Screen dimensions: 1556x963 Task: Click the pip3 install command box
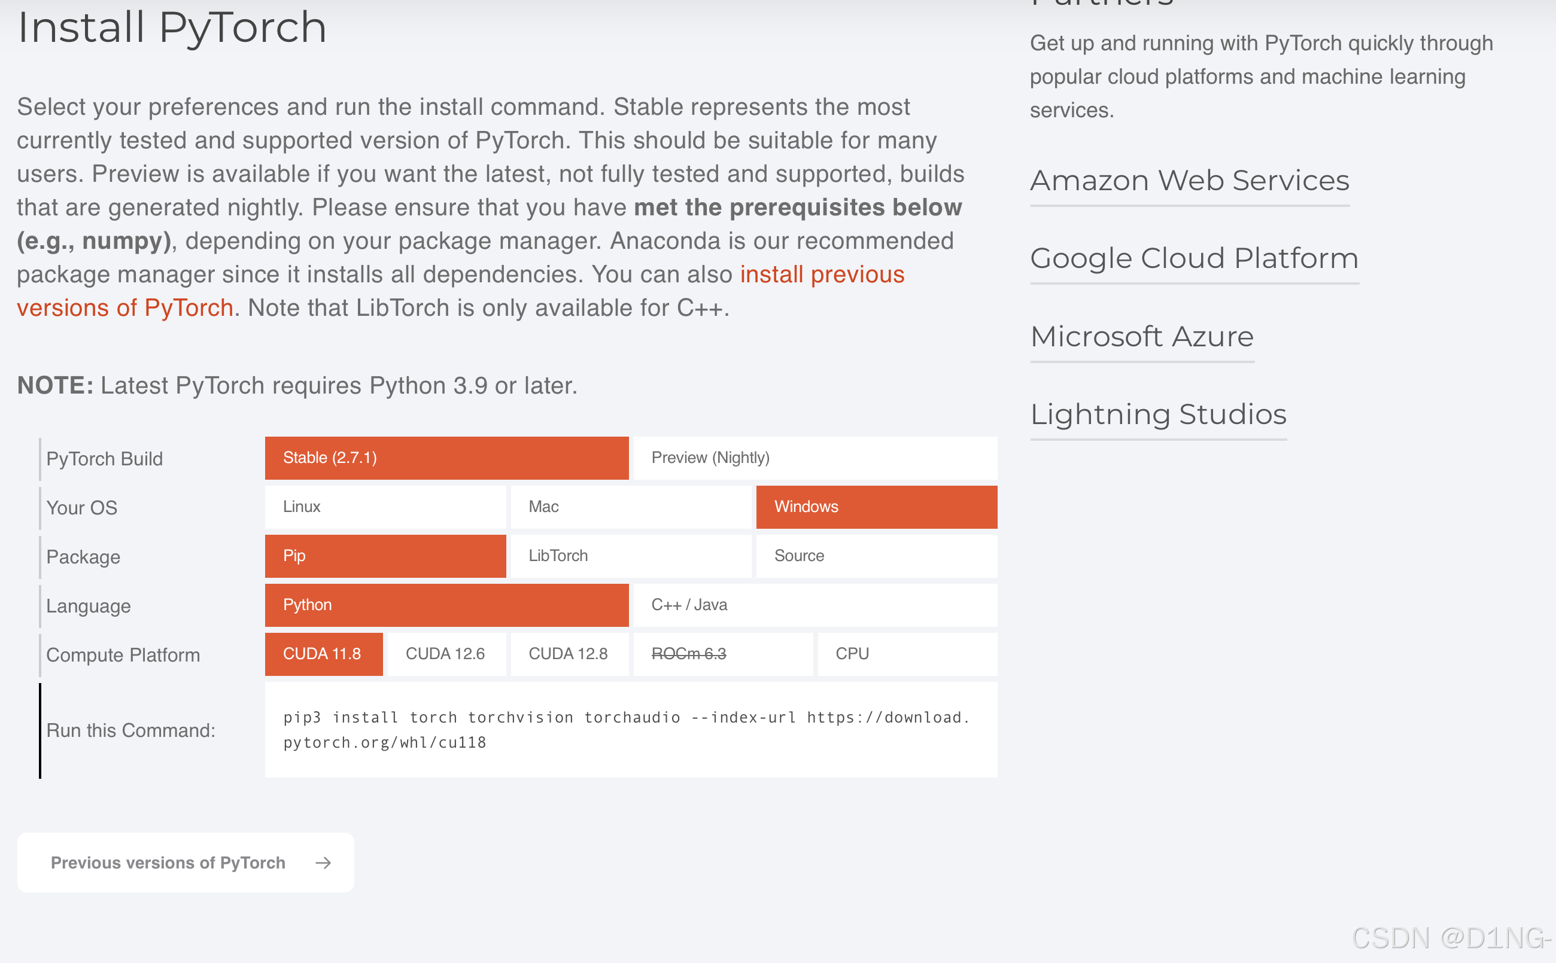tap(630, 729)
